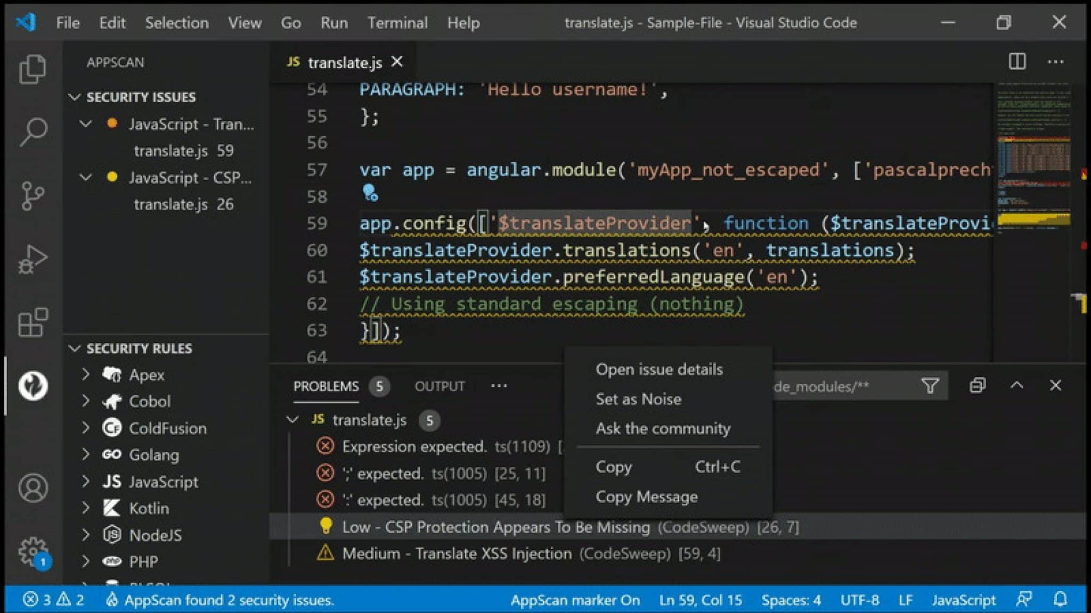Viewport: 1091px width, 613px height.
Task: Click the split editor right icon
Action: tap(1016, 62)
